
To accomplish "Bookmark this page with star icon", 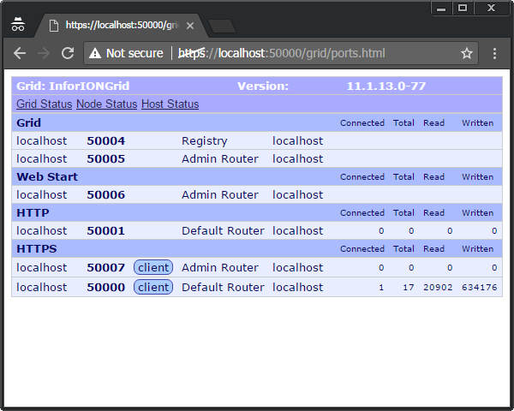I will (x=467, y=53).
